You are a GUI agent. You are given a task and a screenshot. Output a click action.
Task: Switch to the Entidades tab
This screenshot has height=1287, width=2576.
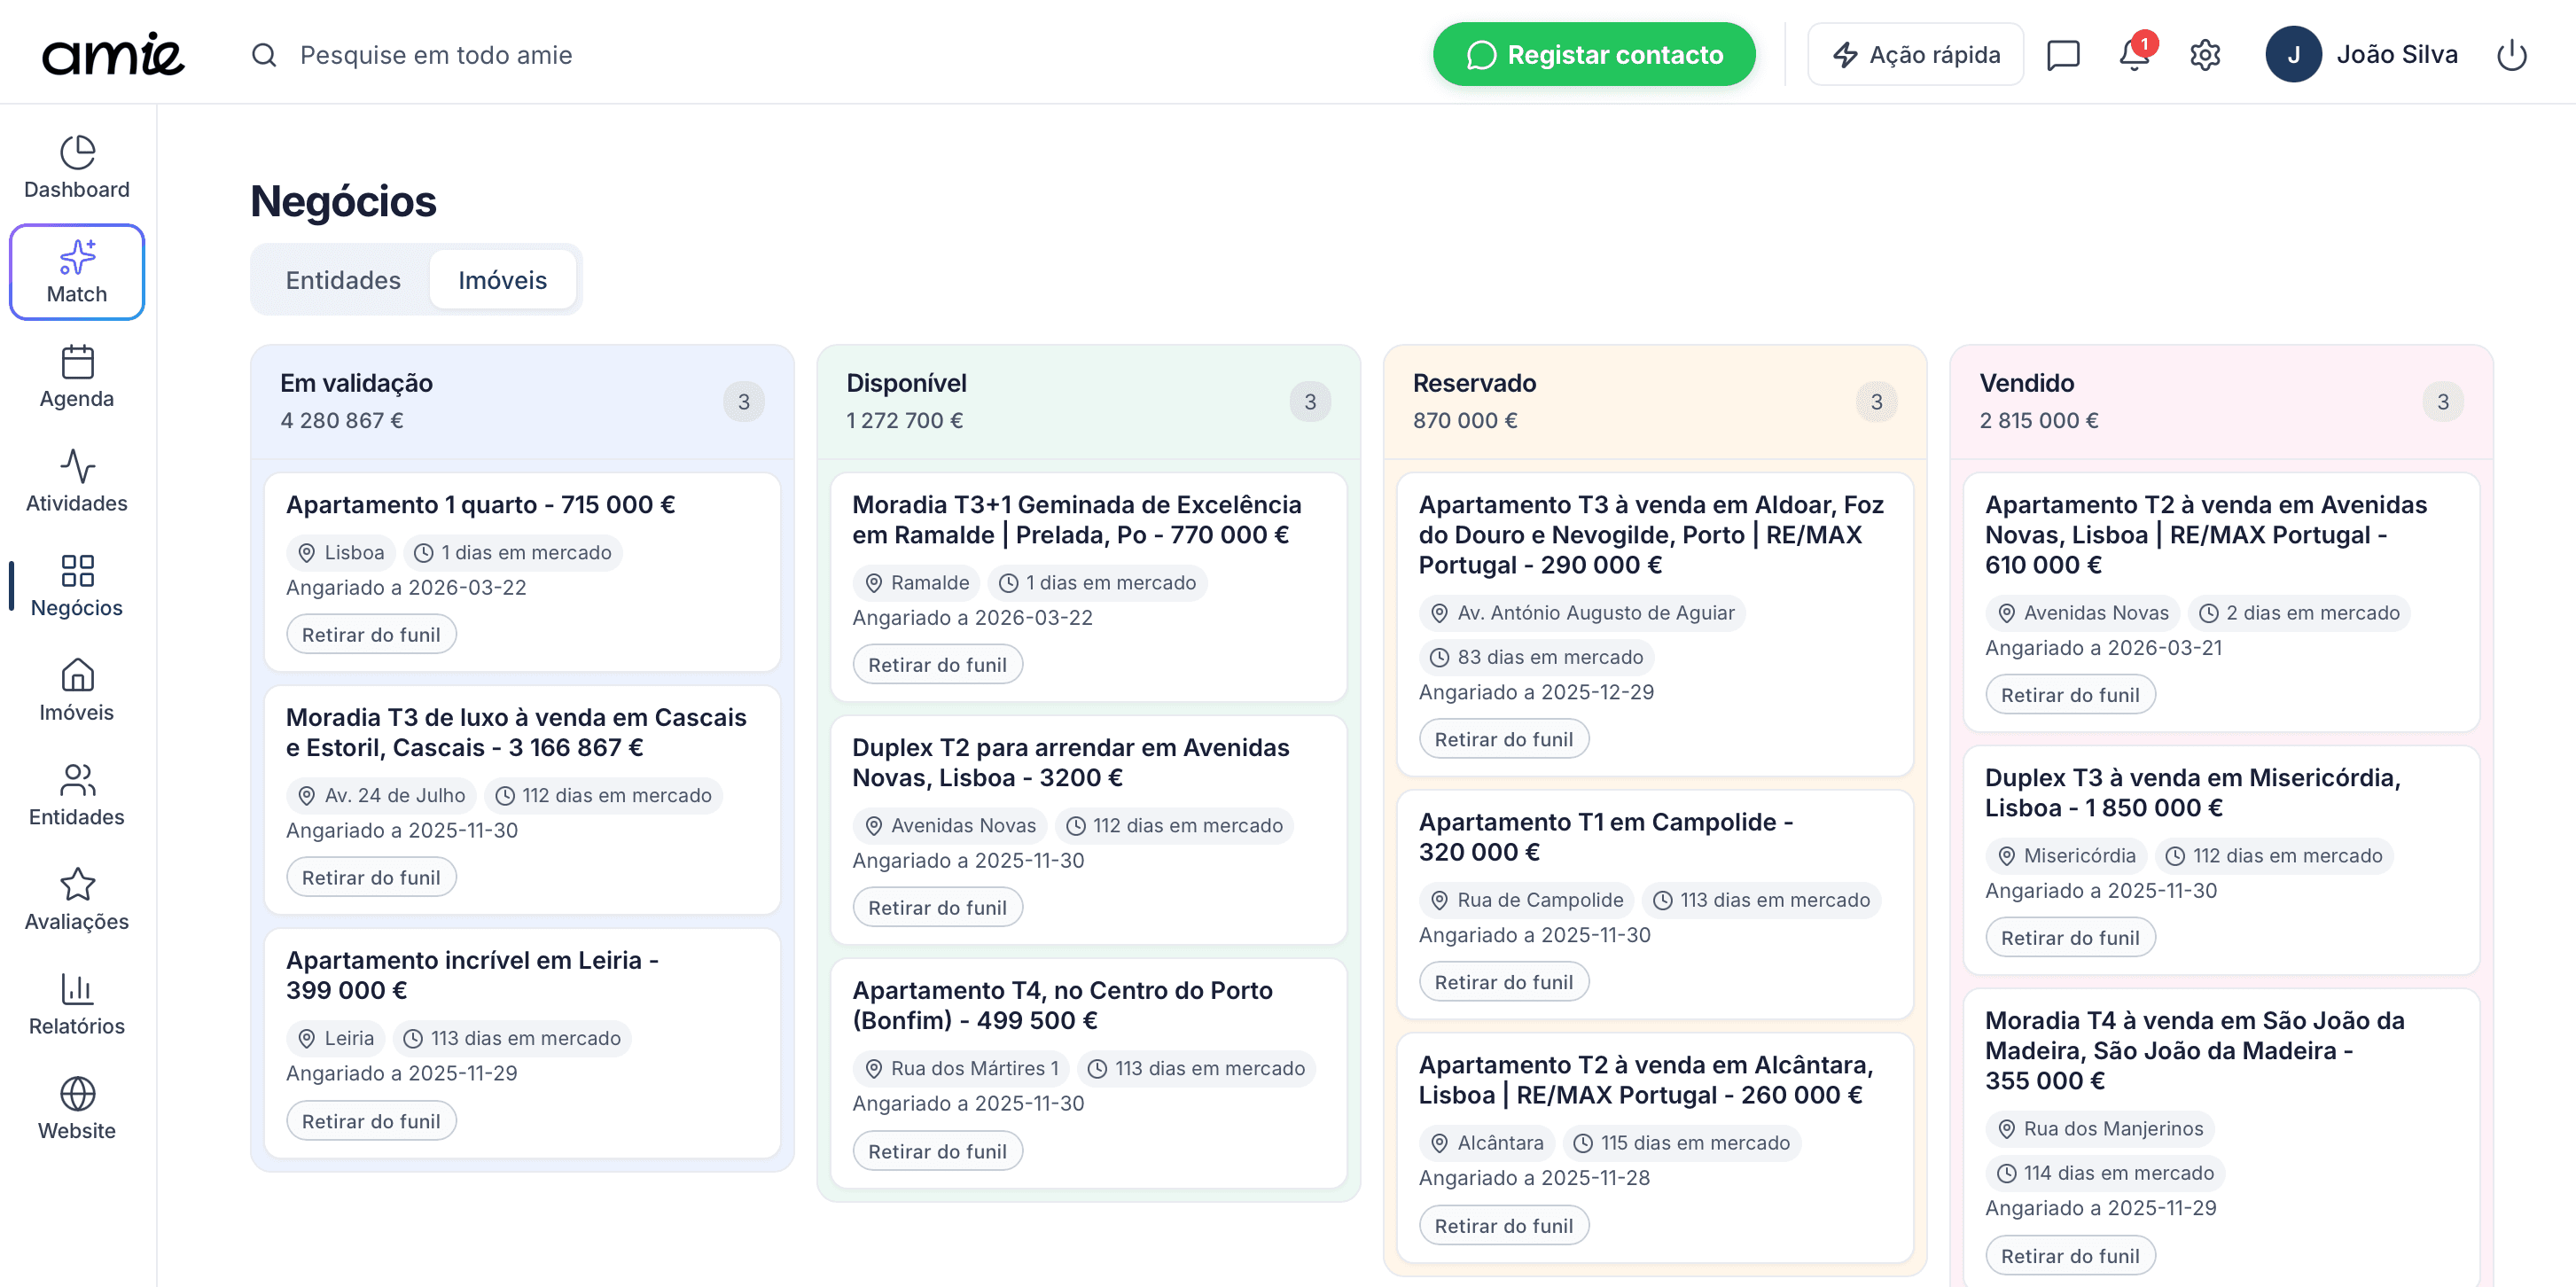342,280
